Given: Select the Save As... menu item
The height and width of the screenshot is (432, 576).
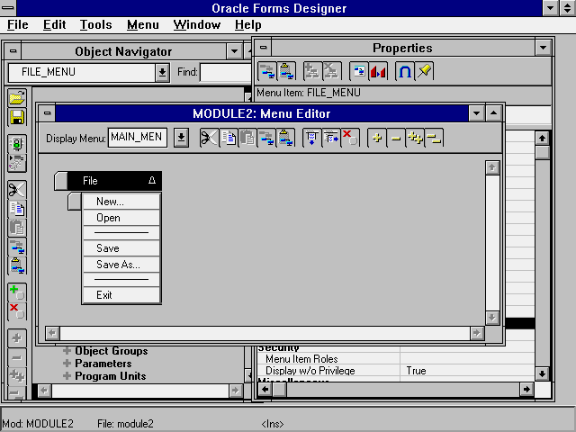Looking at the screenshot, I should point(118,265).
